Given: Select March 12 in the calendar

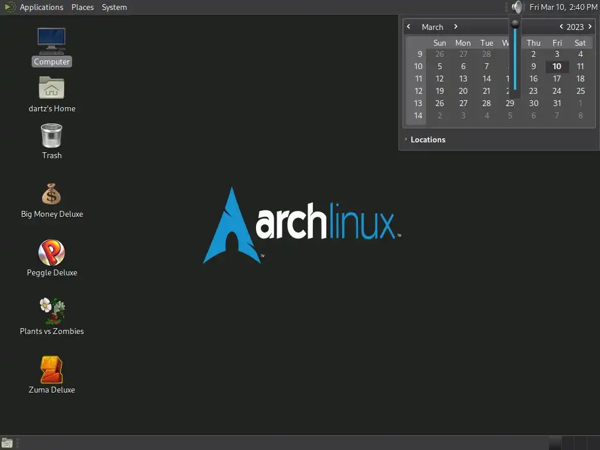Looking at the screenshot, I should (x=439, y=79).
